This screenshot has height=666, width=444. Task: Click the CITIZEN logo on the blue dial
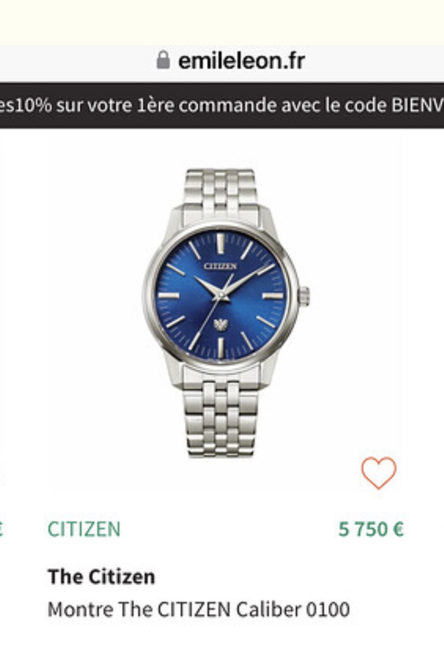coord(220,266)
